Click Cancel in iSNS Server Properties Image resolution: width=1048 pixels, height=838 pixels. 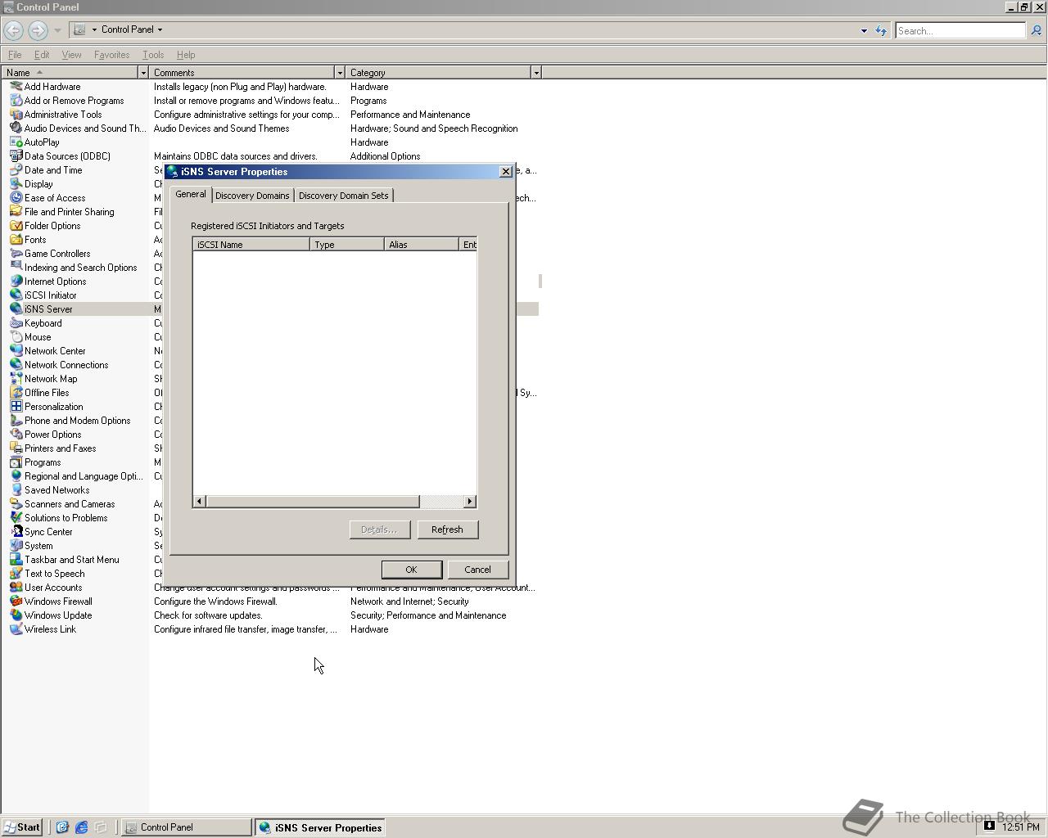(477, 570)
